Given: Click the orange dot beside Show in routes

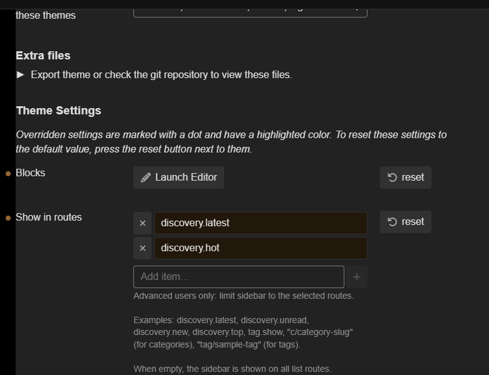Looking at the screenshot, I should click(8, 218).
